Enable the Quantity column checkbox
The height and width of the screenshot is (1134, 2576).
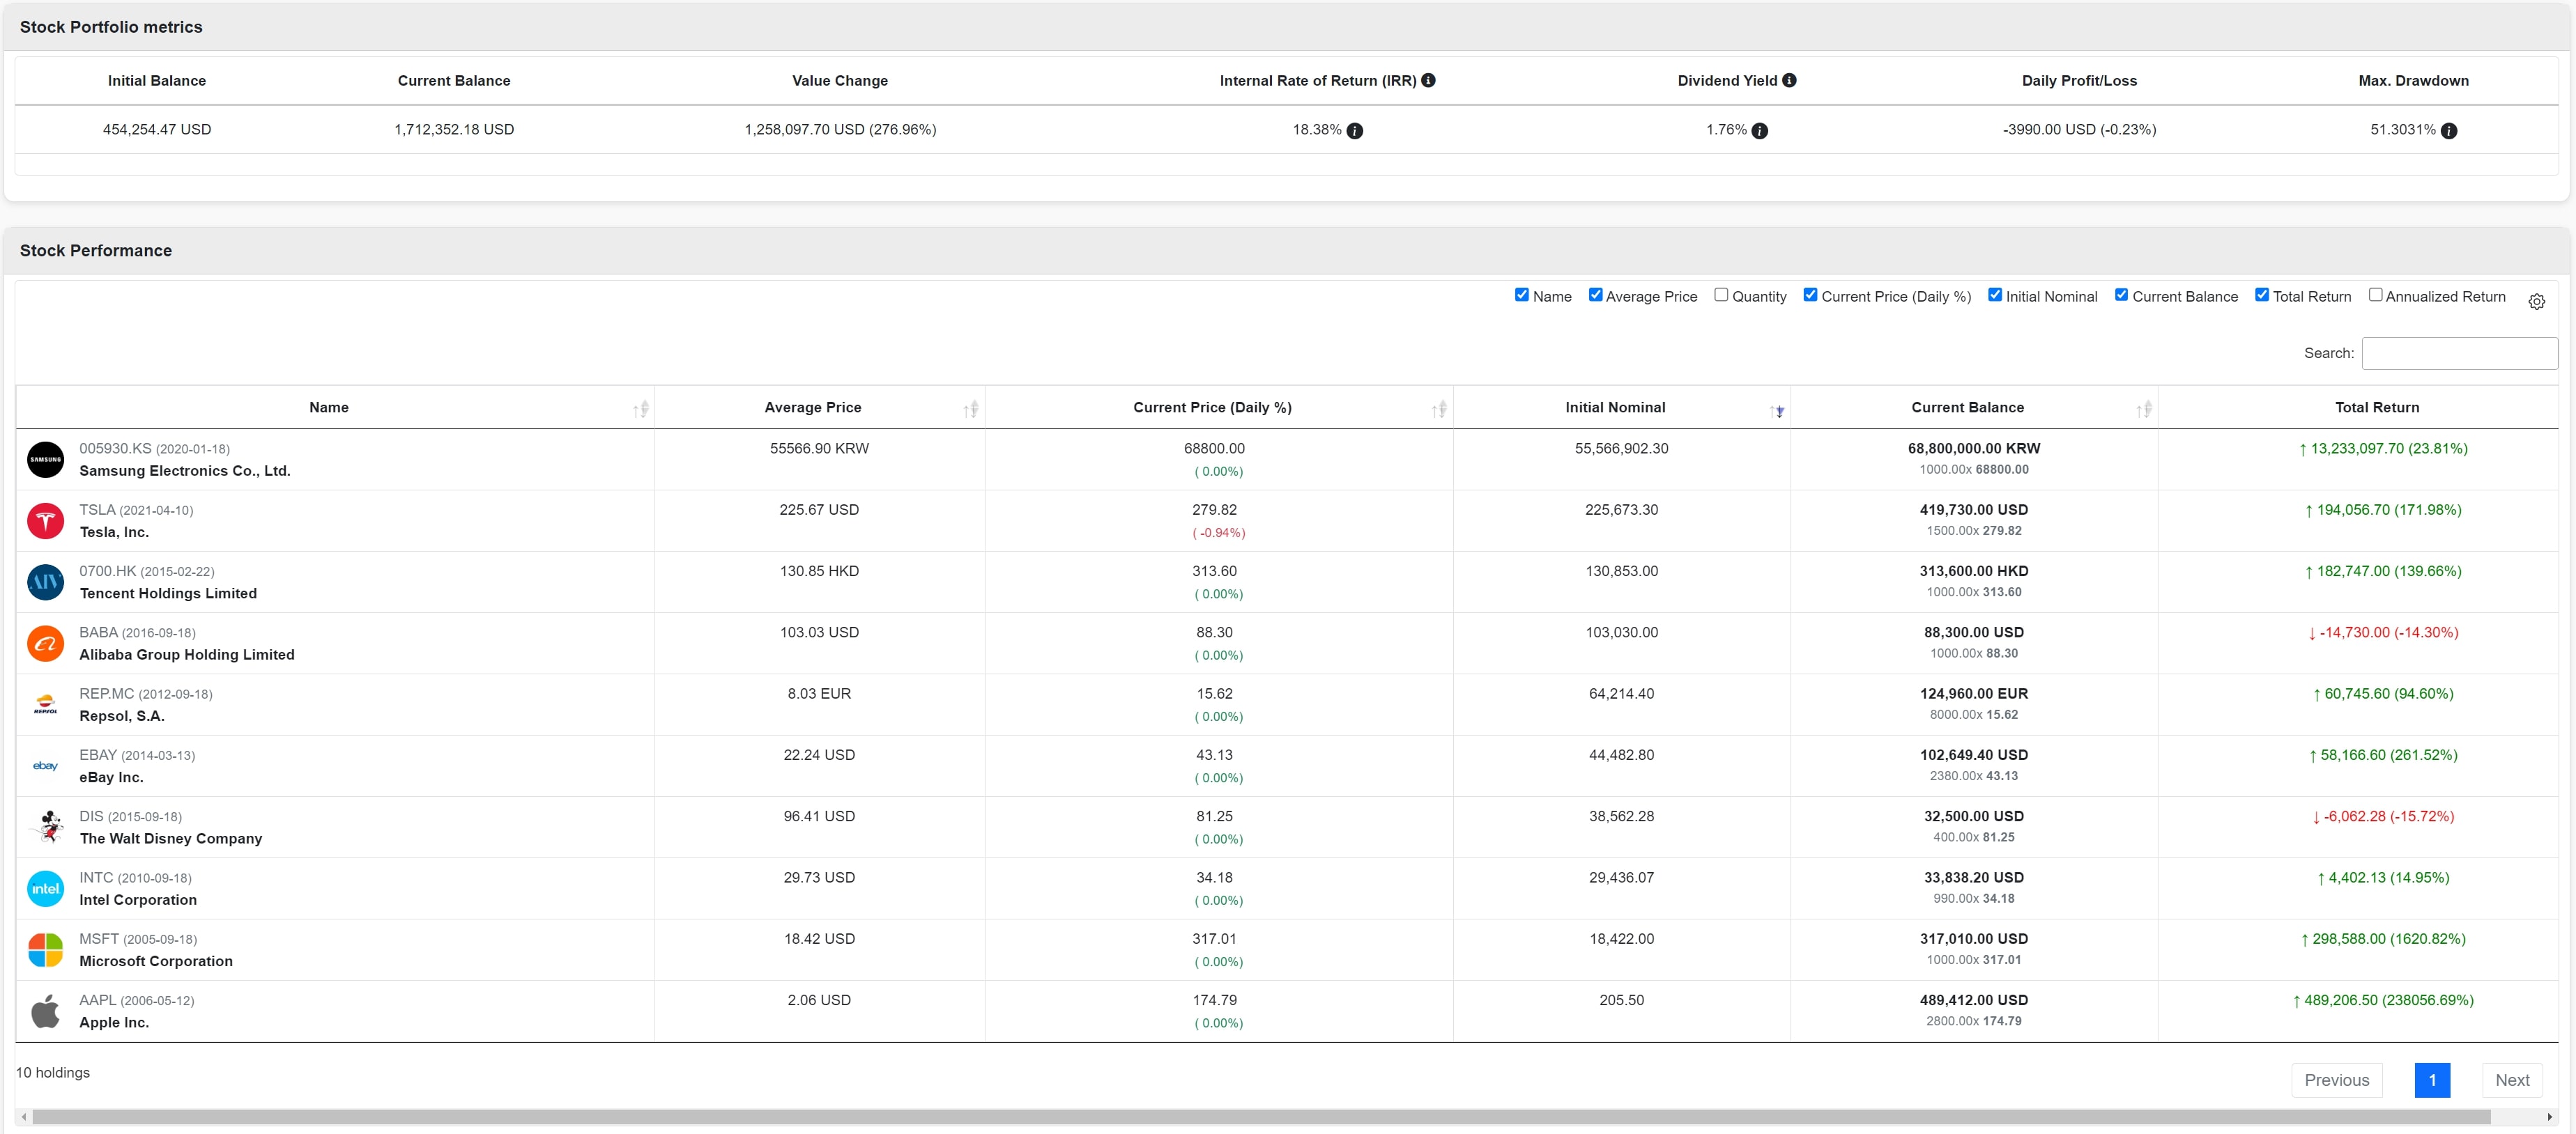tap(1721, 295)
